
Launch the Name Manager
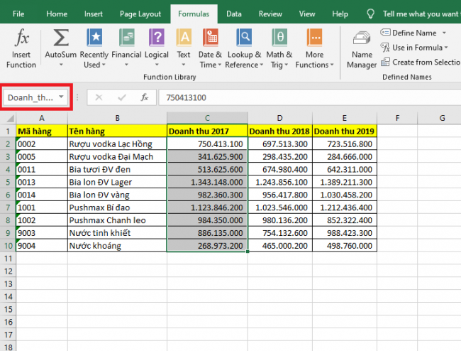(x=362, y=50)
